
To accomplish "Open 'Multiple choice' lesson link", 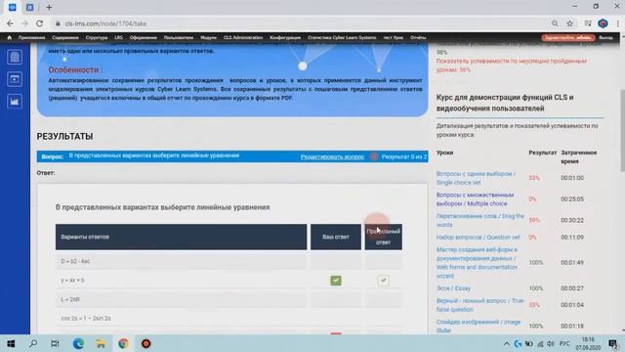I will [x=476, y=199].
